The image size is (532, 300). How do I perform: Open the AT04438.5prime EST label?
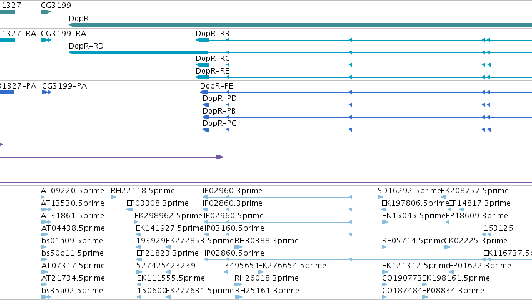[x=73, y=228]
